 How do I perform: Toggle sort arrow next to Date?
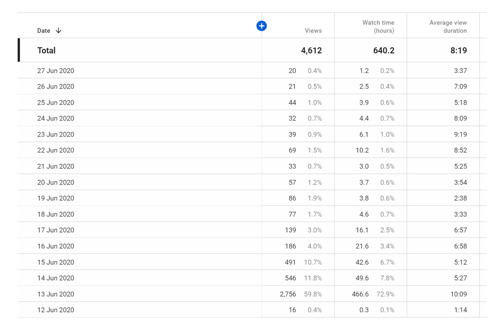[58, 31]
